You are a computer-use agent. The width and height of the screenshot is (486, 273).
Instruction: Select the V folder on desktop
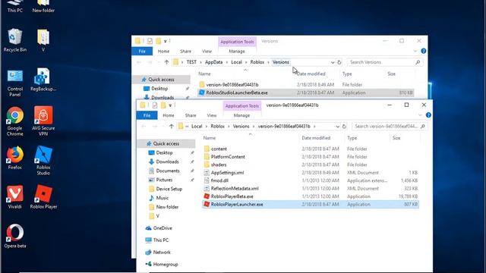click(43, 40)
